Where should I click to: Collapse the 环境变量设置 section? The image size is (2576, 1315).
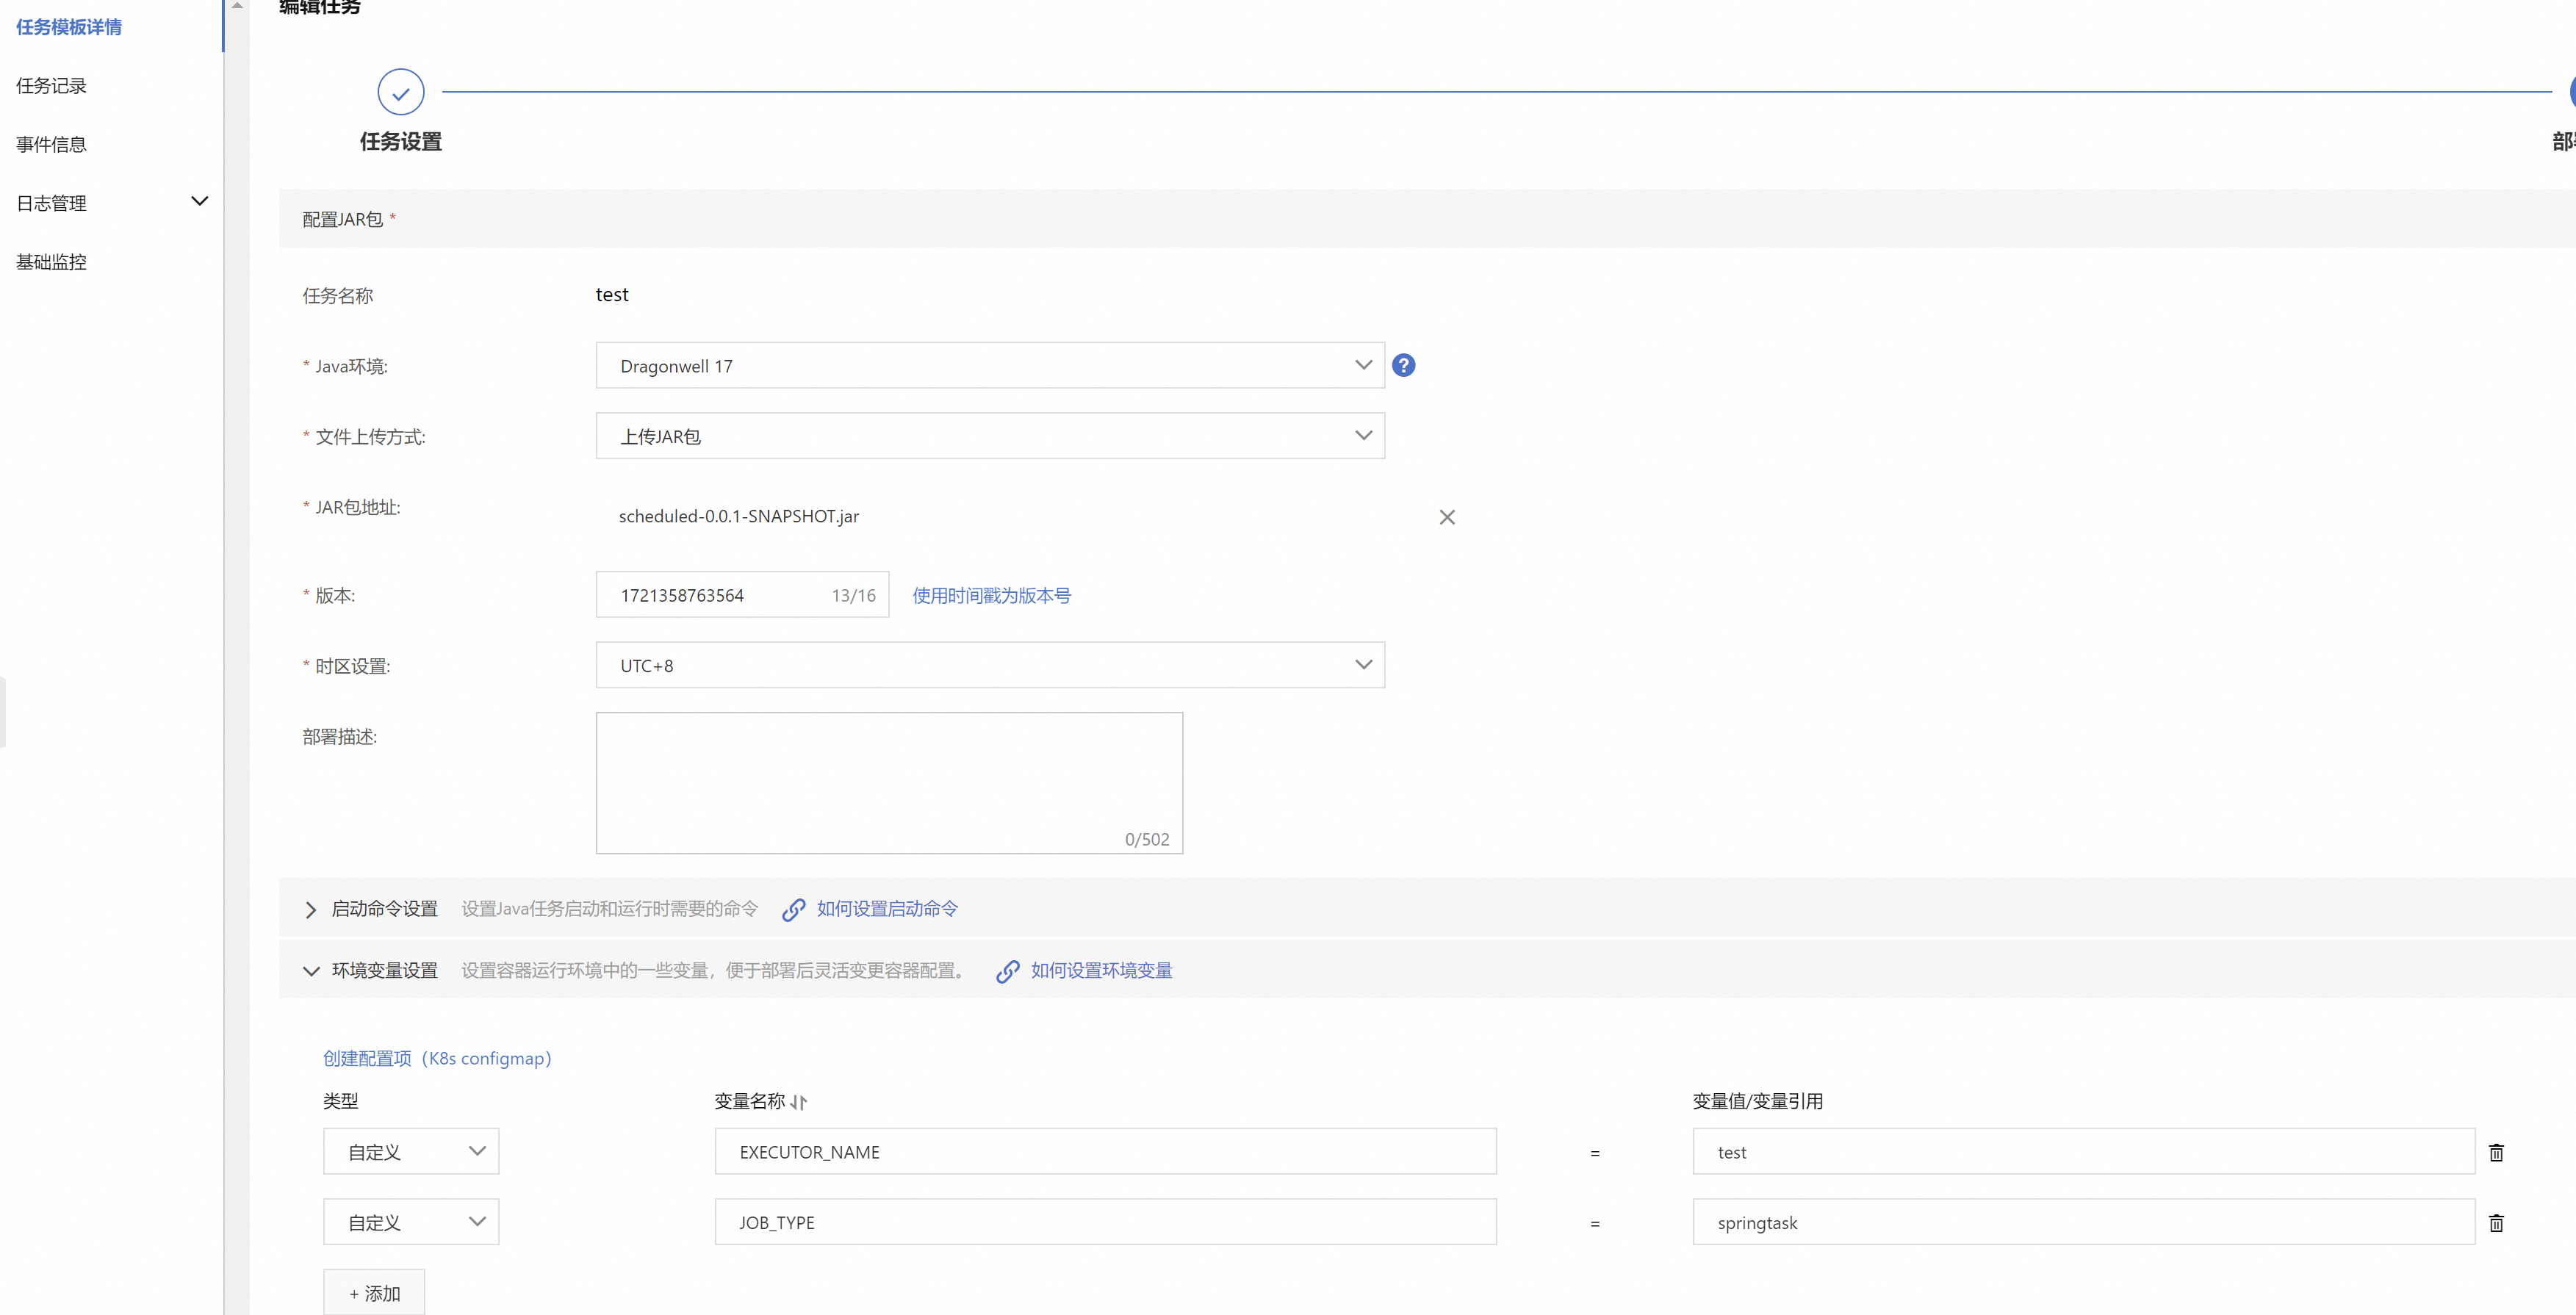point(311,971)
